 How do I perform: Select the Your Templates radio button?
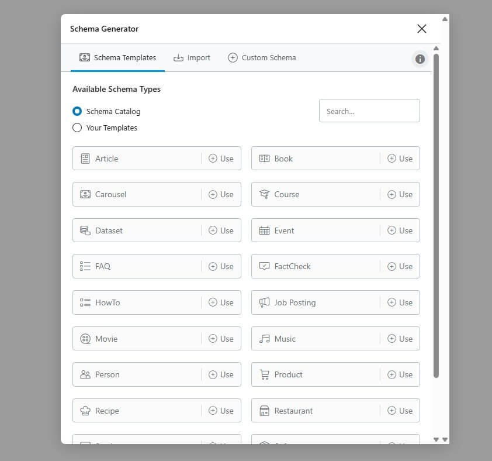point(77,128)
